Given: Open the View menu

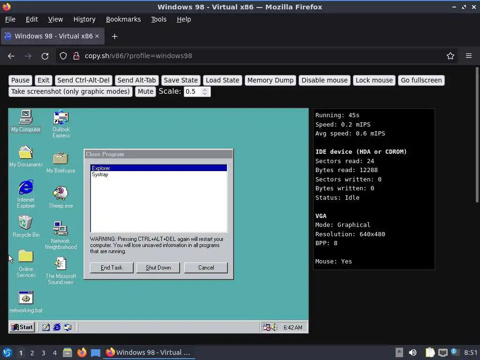Looking at the screenshot, I should (55, 19).
